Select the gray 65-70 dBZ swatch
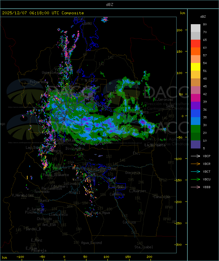Viewport: 219px width, 261px height. [195, 36]
